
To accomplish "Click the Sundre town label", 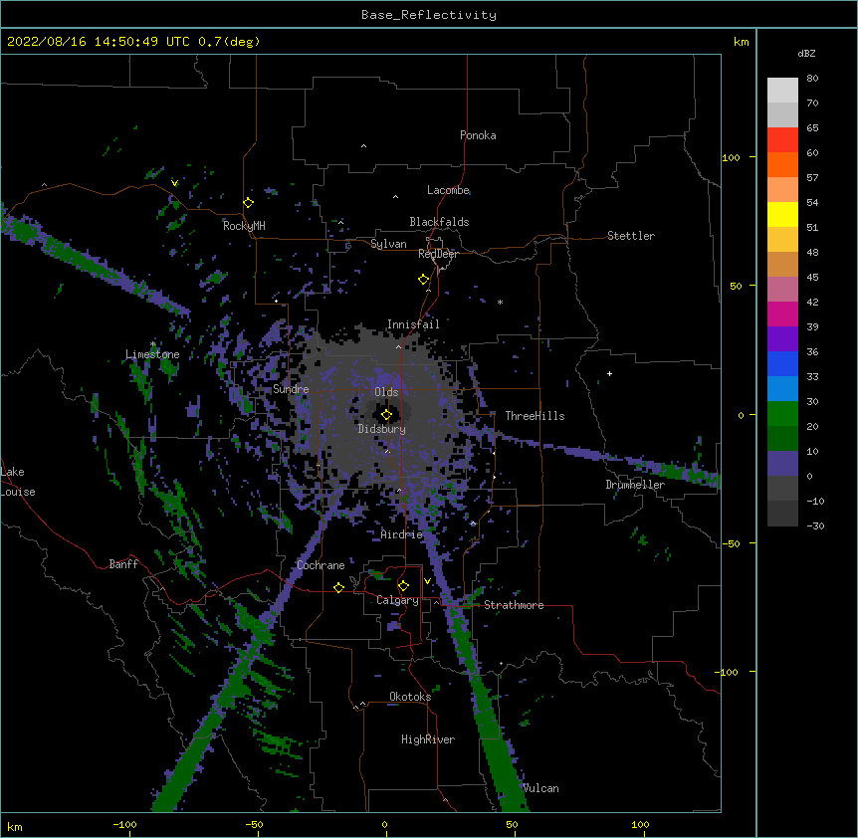I will [291, 389].
